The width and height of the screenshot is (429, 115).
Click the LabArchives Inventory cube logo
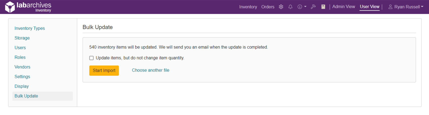tap(10, 7)
